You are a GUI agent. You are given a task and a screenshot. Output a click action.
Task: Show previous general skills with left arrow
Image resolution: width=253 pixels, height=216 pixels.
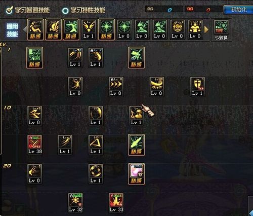(25, 30)
